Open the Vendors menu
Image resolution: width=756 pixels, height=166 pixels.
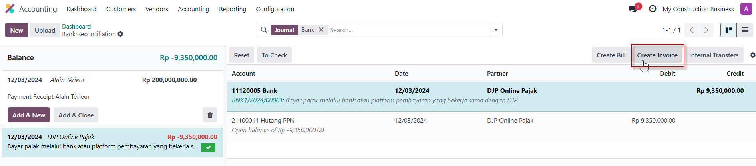tap(157, 9)
